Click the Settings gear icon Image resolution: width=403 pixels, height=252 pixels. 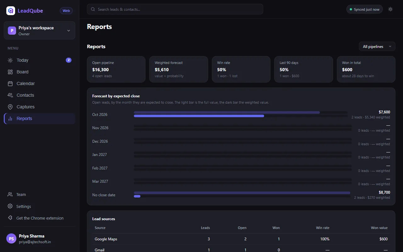10,206
